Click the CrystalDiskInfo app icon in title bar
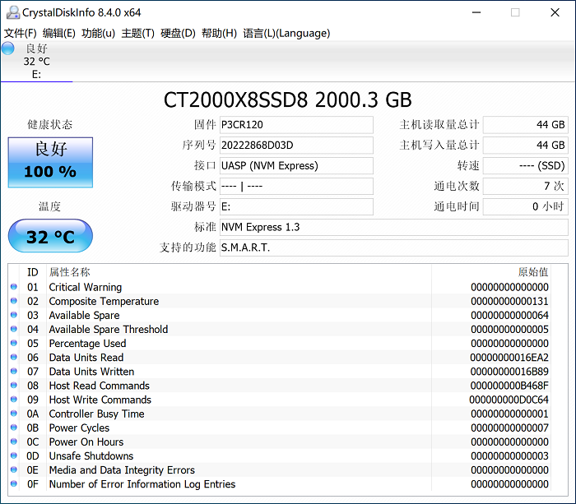 [x=12, y=12]
